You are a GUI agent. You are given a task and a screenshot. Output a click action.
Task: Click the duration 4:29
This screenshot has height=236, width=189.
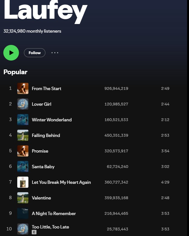165,182
